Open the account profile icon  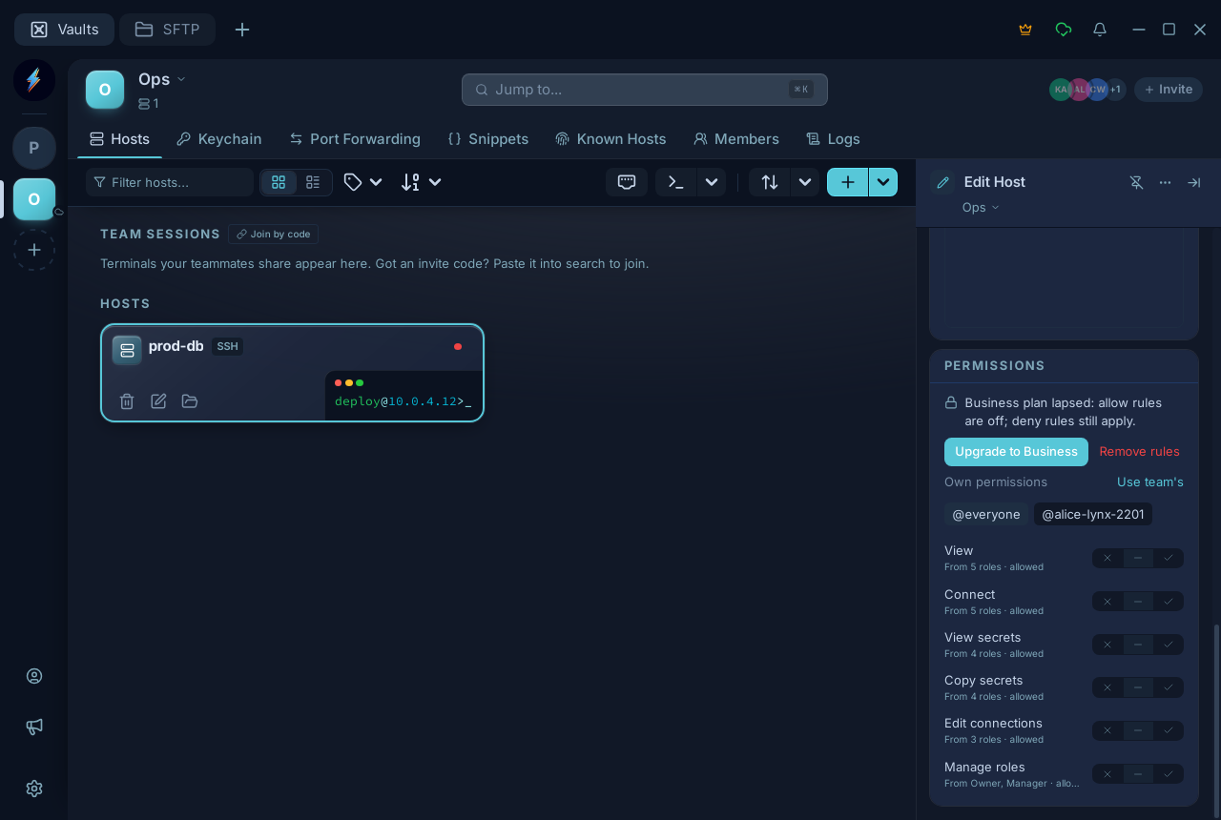click(34, 676)
